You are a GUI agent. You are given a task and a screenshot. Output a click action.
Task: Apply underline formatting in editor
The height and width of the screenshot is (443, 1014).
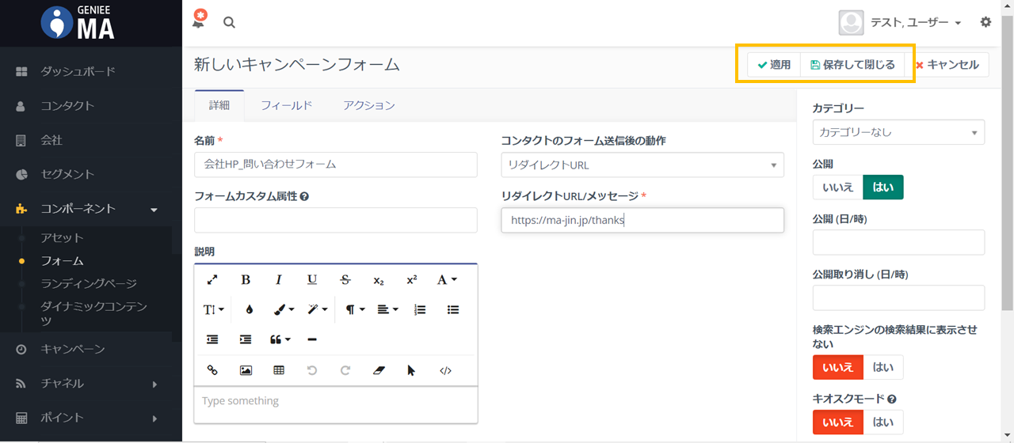(312, 279)
